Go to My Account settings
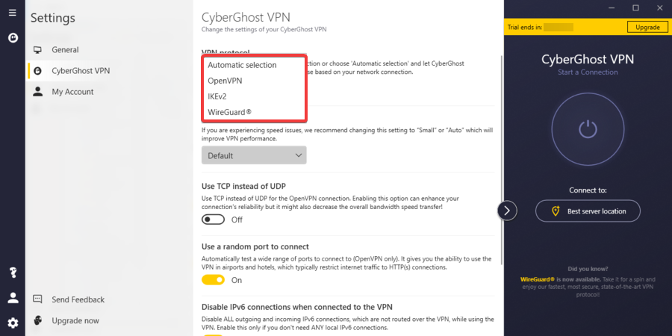672x336 pixels. pyautogui.click(x=72, y=92)
